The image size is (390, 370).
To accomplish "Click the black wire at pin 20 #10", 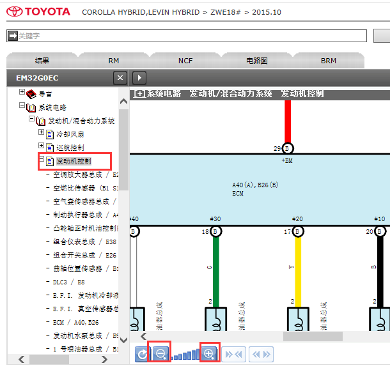I will pos(380,272).
